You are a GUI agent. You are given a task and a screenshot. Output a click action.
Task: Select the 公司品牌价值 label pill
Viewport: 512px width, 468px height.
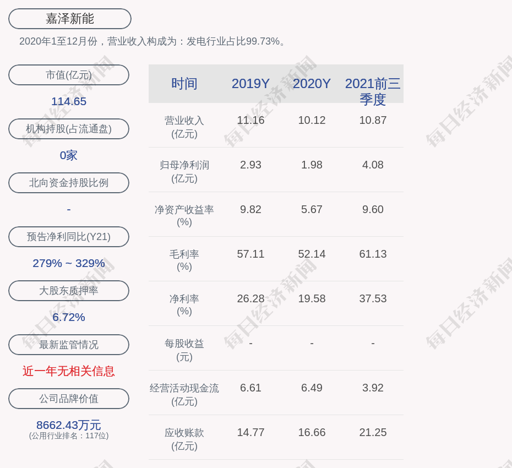(x=69, y=399)
